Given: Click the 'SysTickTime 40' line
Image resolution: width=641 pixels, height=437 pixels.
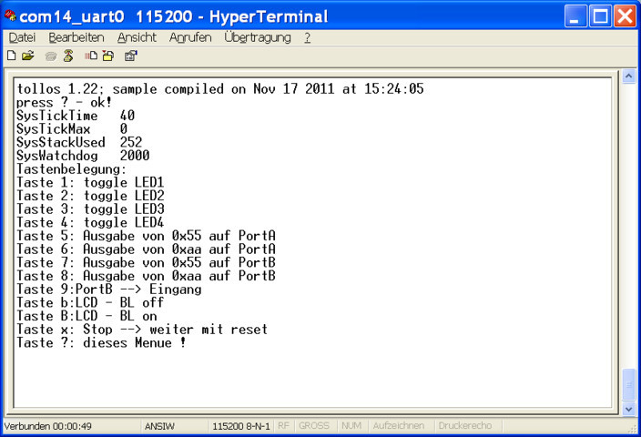Looking at the screenshot, I should pyautogui.click(x=76, y=116).
